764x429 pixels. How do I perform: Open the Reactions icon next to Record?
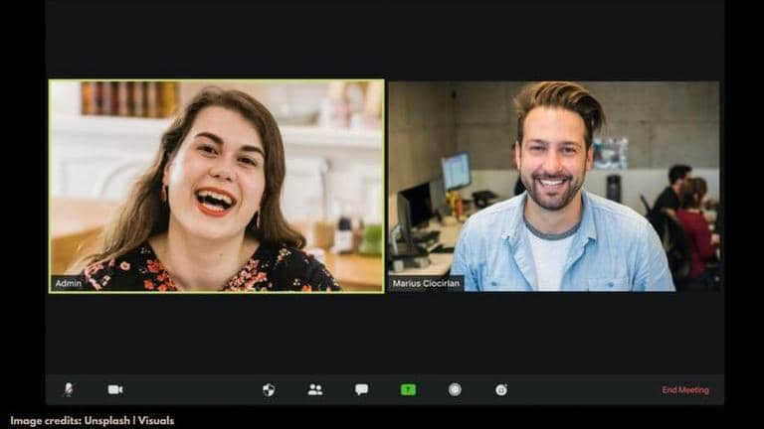[x=501, y=389]
